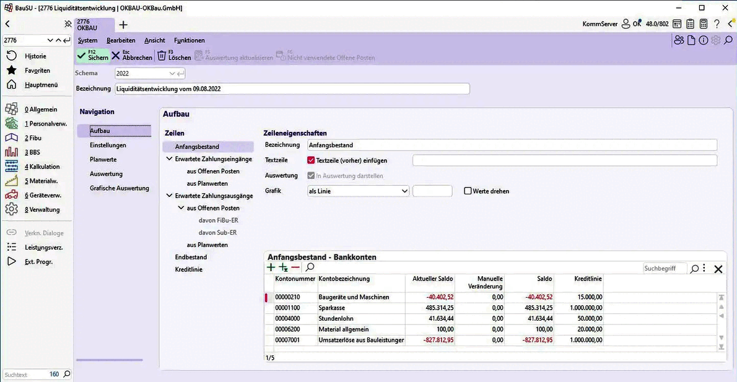Select davon Sub-ER tree row
This screenshot has width=737, height=382.
click(217, 232)
